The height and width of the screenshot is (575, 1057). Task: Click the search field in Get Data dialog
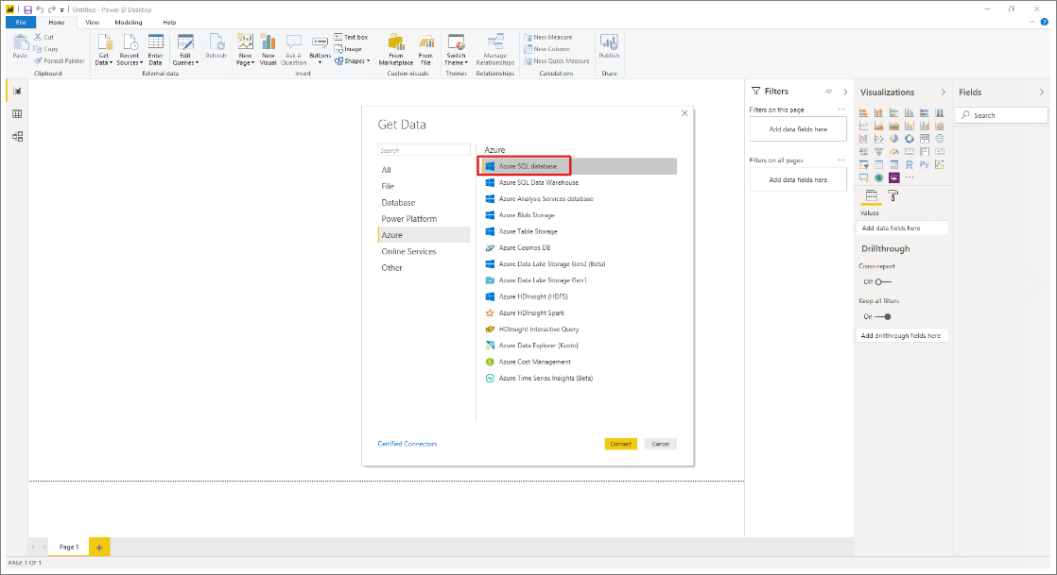(424, 149)
